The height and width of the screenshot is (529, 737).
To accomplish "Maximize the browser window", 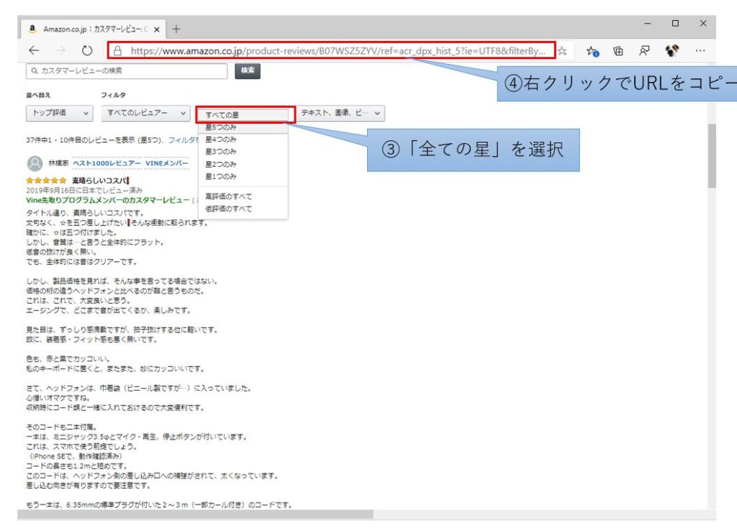I will click(675, 23).
